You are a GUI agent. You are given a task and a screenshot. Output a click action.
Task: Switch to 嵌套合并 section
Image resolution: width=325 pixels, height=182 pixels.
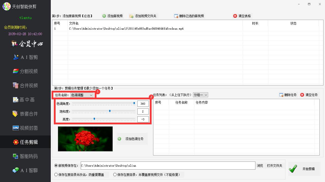pos(25,114)
